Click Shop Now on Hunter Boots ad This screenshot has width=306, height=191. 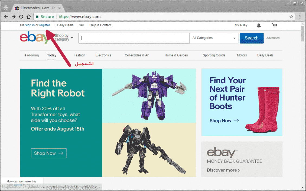[224, 121]
